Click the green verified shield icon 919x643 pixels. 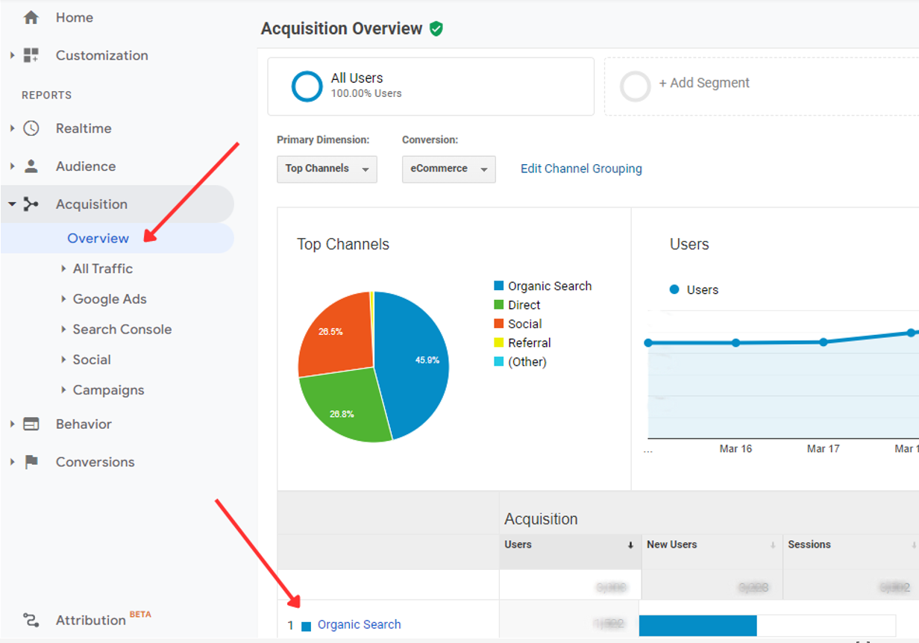[x=436, y=29]
